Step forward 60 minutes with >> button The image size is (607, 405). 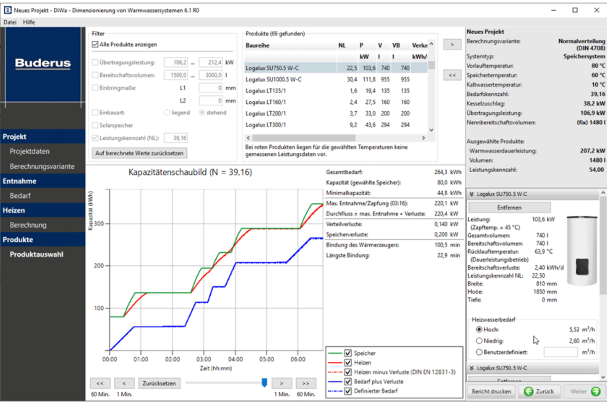[x=305, y=383]
